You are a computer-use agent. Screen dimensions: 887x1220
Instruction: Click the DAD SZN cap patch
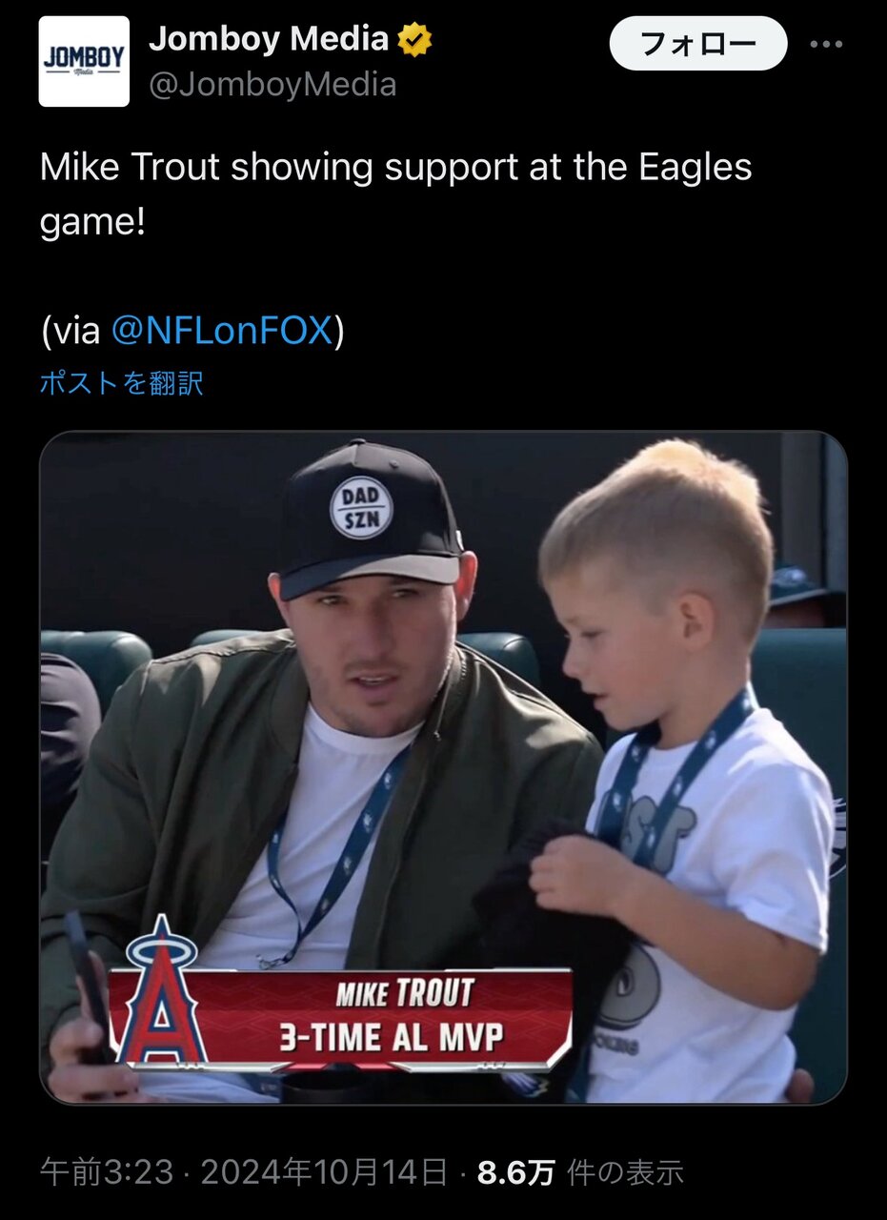(x=361, y=507)
